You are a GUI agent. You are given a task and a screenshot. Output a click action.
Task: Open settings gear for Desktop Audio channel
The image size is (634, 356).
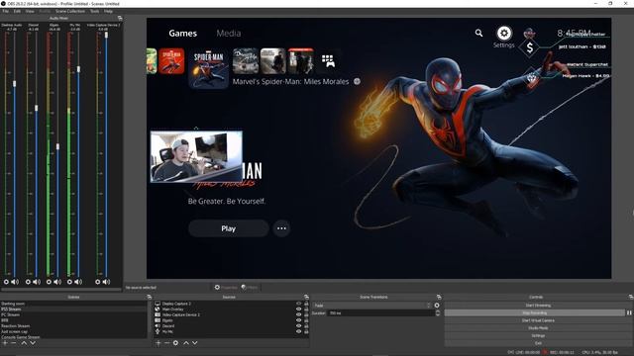click(x=6, y=282)
